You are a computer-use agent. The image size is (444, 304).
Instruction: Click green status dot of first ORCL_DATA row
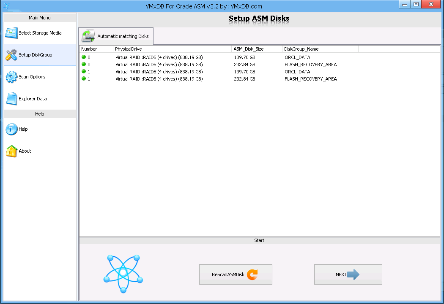coord(84,57)
